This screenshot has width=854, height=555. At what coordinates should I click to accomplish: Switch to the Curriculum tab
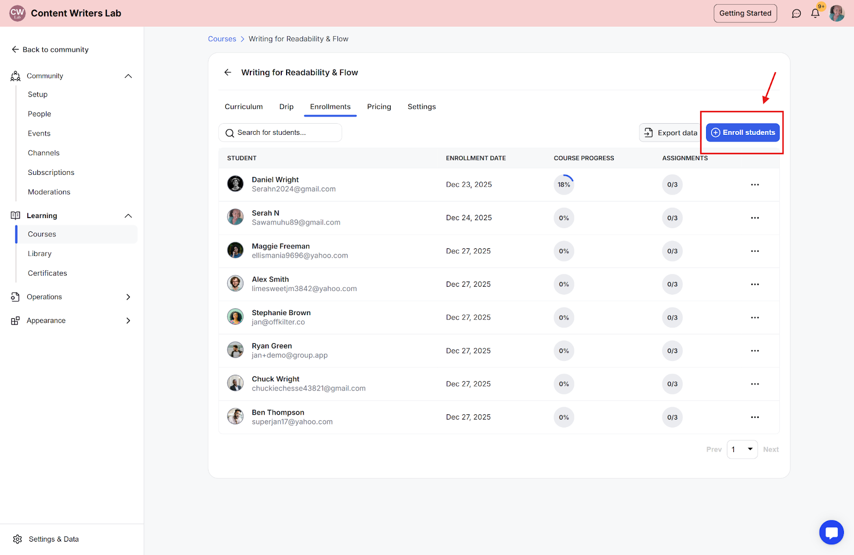tap(243, 107)
